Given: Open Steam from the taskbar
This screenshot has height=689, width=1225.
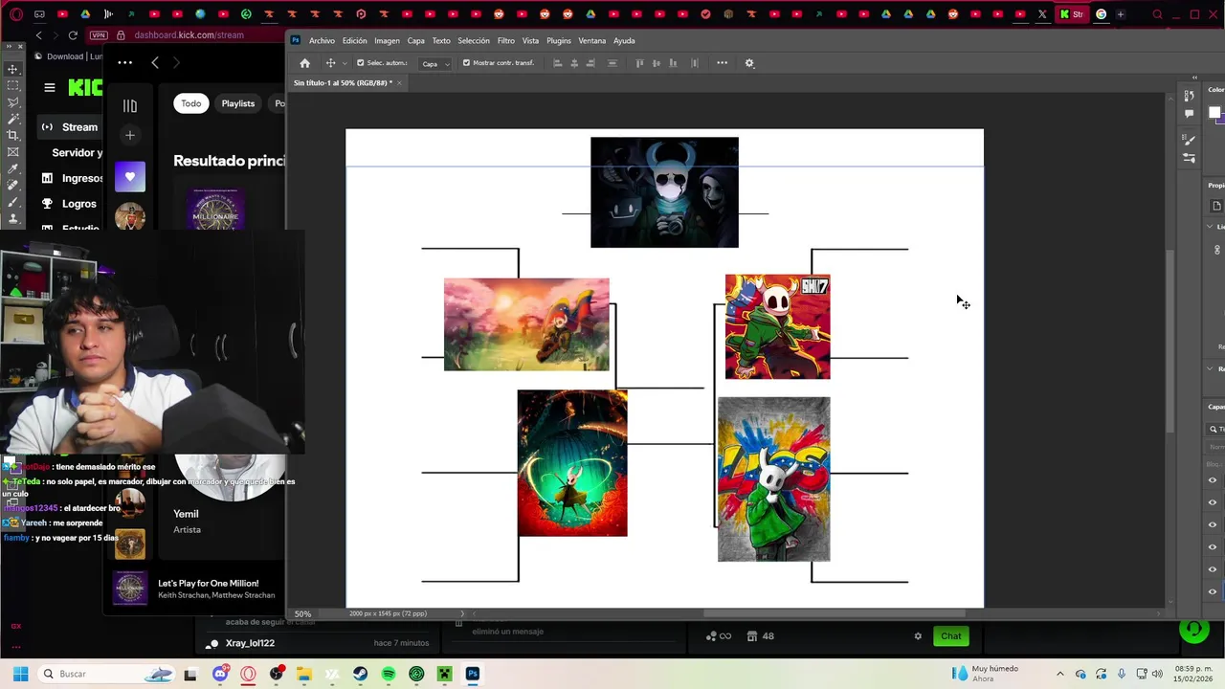Looking at the screenshot, I should 361,674.
